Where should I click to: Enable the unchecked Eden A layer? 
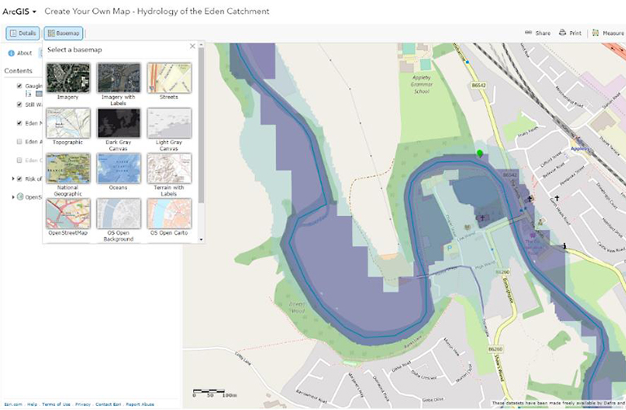point(20,142)
